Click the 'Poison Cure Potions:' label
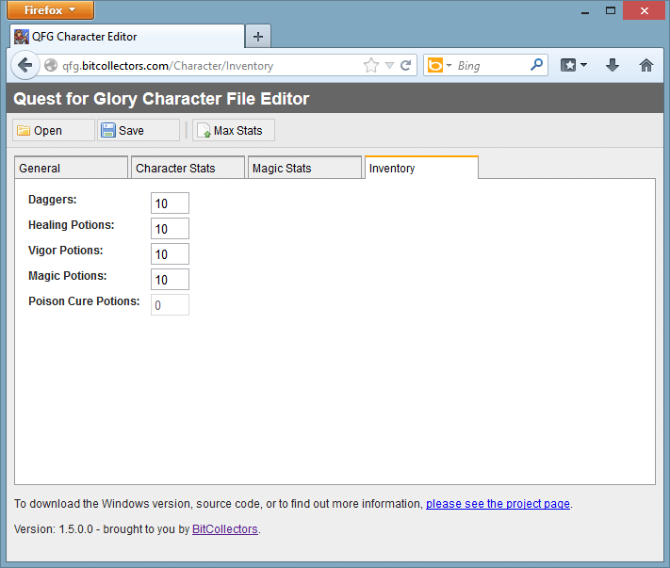Image resolution: width=670 pixels, height=568 pixels. click(84, 301)
